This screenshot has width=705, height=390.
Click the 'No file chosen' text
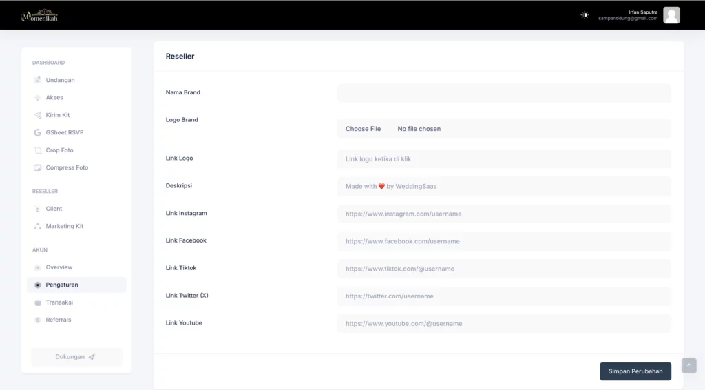[x=419, y=129]
